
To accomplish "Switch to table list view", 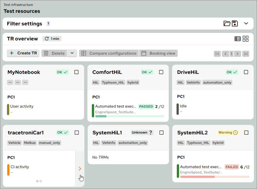I will pyautogui.click(x=237, y=39).
